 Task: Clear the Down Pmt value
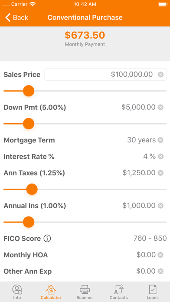(160, 107)
